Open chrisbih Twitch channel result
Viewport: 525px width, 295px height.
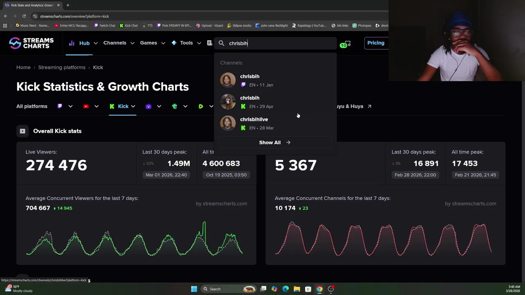click(275, 80)
